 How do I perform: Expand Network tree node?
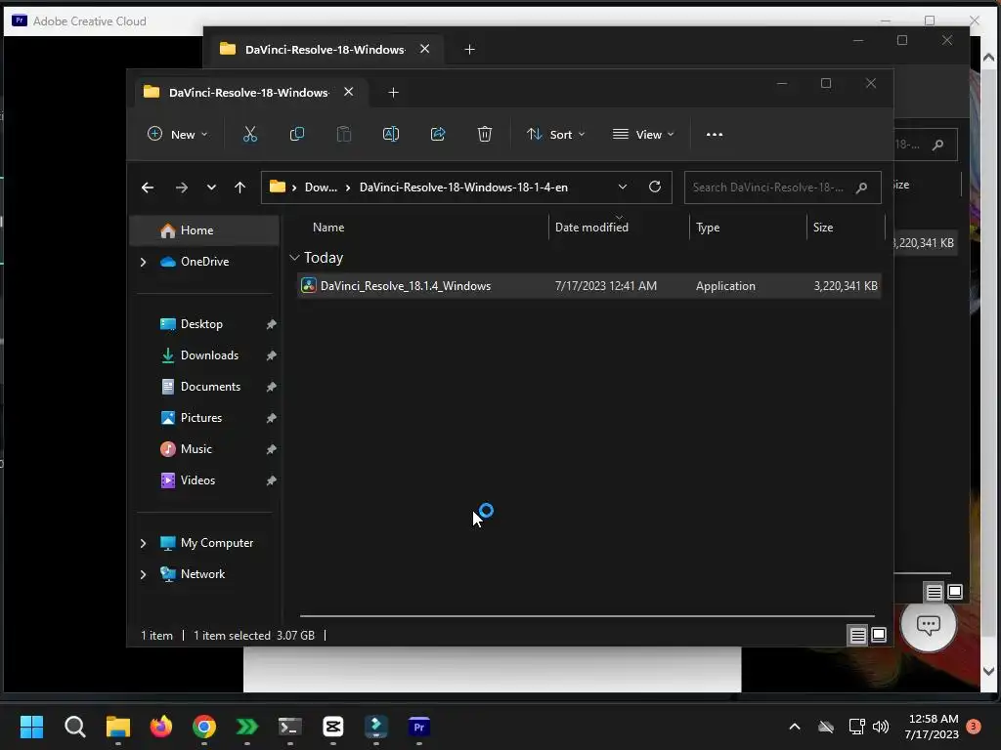pos(143,574)
